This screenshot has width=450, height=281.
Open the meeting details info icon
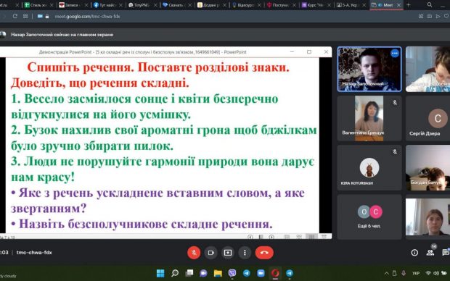[x=414, y=253]
